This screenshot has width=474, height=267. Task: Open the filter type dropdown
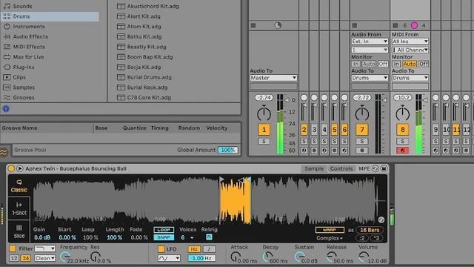(x=44, y=248)
